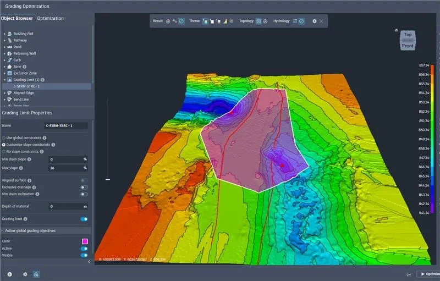The width and height of the screenshot is (440, 281).
Task: Click the Front face of view cube
Action: (408, 46)
